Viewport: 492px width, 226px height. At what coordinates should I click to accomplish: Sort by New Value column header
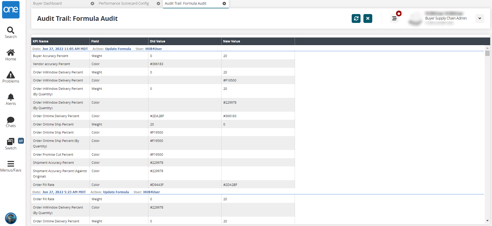pos(258,41)
